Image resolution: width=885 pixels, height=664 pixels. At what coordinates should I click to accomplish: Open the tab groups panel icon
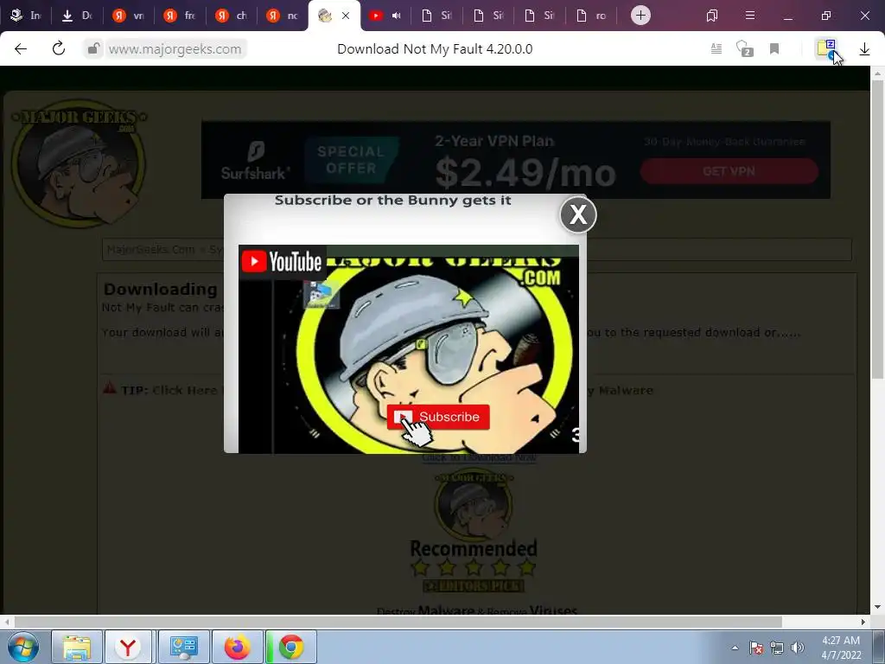[x=712, y=16]
